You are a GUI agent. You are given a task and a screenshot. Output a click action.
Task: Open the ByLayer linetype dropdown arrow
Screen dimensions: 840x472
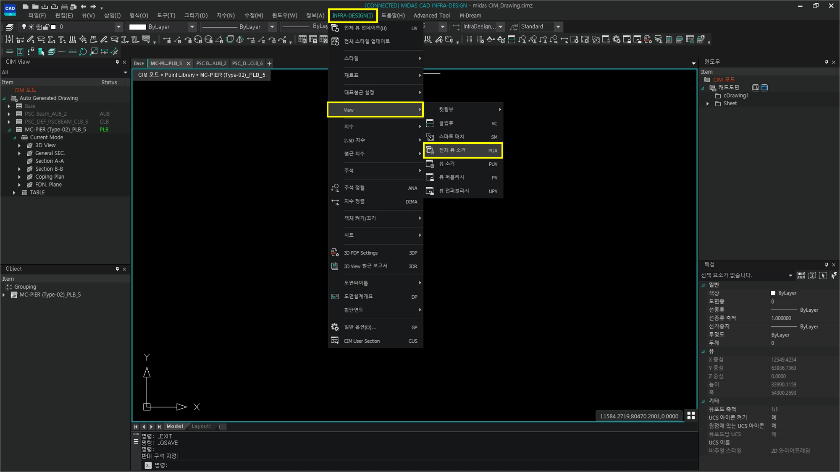pos(272,27)
